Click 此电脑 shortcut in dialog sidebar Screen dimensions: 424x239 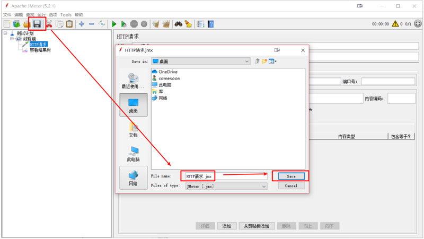134,154
